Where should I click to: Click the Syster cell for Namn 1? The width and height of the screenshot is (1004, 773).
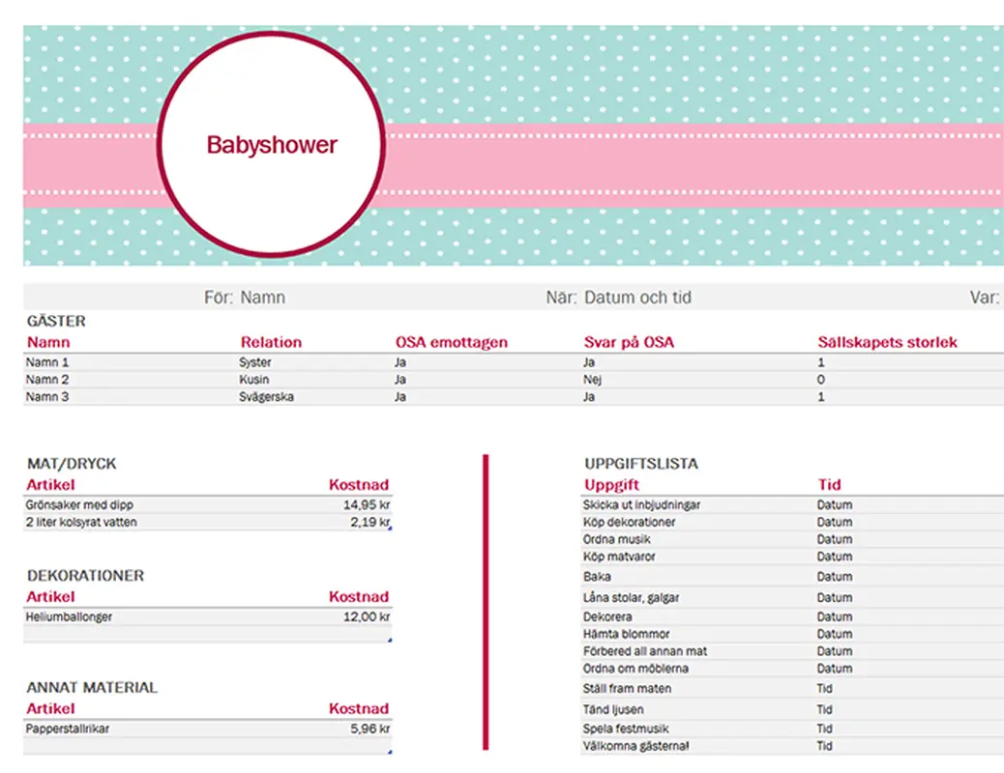[254, 361]
